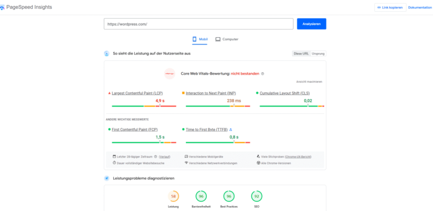The image size is (433, 211).
Task: Click the FCP value 1,5 s
Action: 160,137
